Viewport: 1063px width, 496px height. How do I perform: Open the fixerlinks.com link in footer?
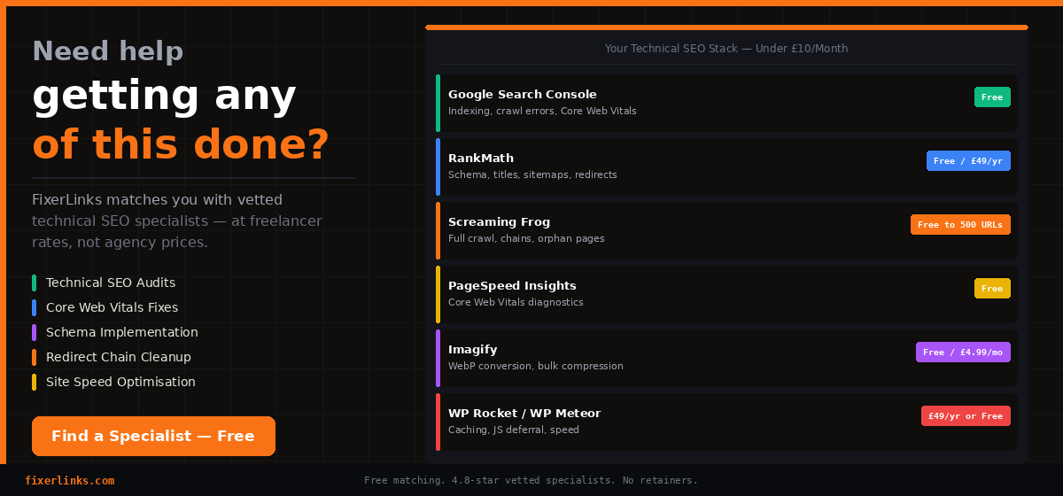(x=70, y=481)
